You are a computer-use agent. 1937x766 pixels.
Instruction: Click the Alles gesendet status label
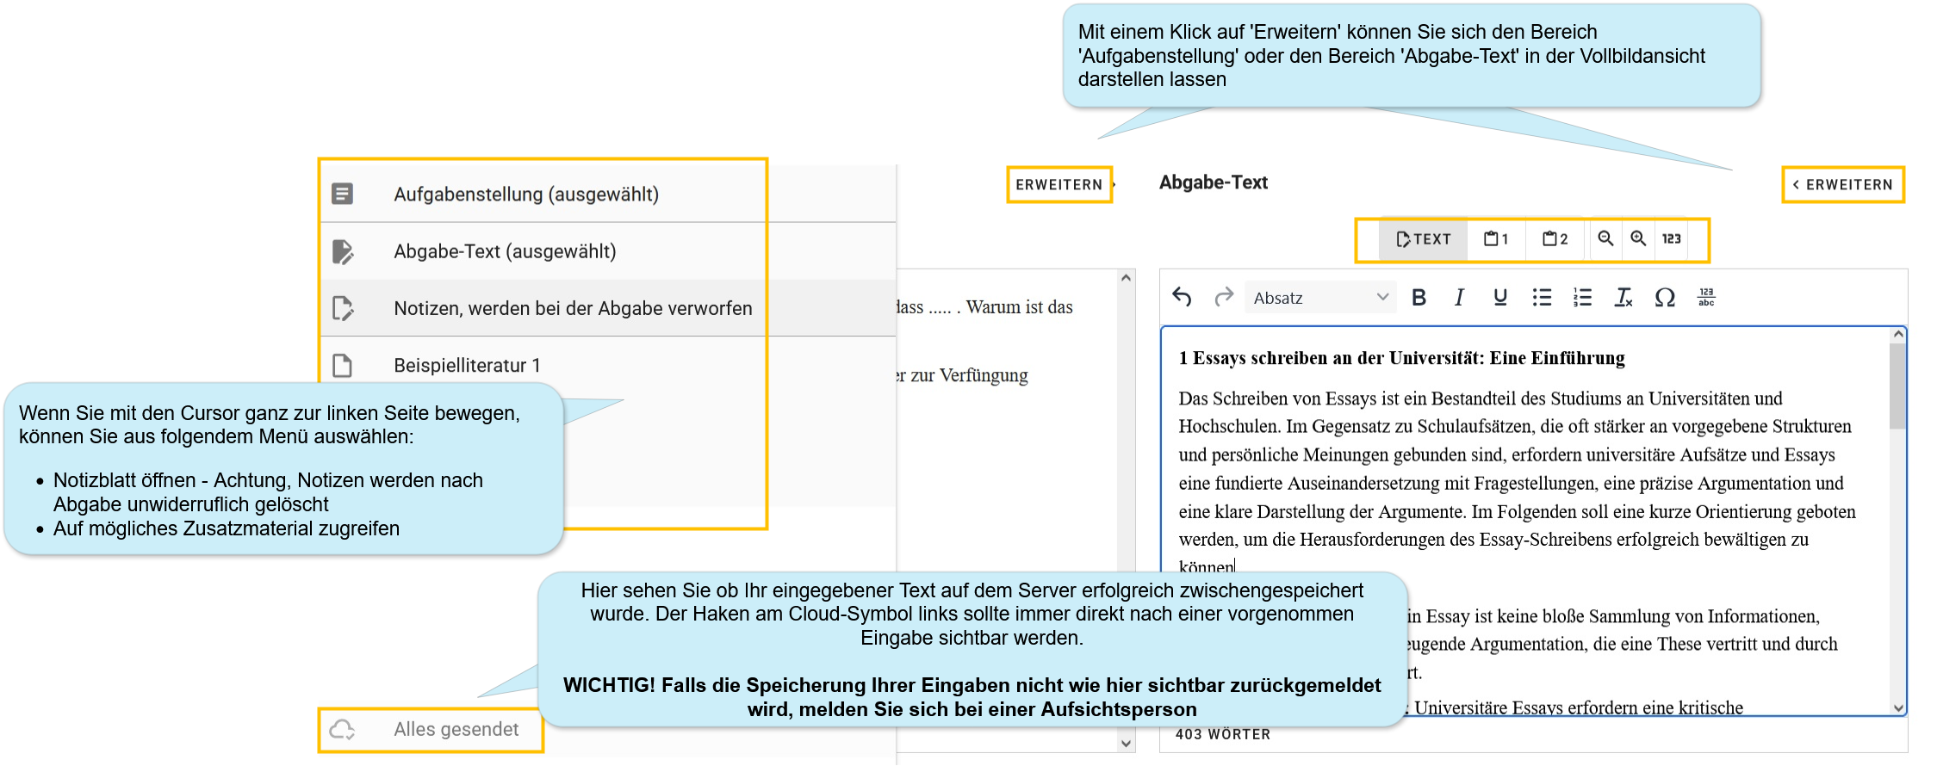[x=456, y=730]
